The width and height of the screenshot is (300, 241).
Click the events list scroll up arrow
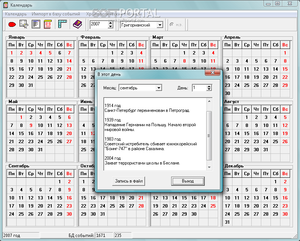point(209,101)
